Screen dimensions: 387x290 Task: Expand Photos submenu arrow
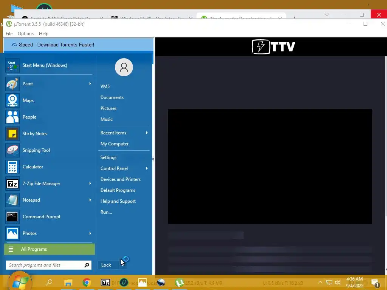pos(90,233)
